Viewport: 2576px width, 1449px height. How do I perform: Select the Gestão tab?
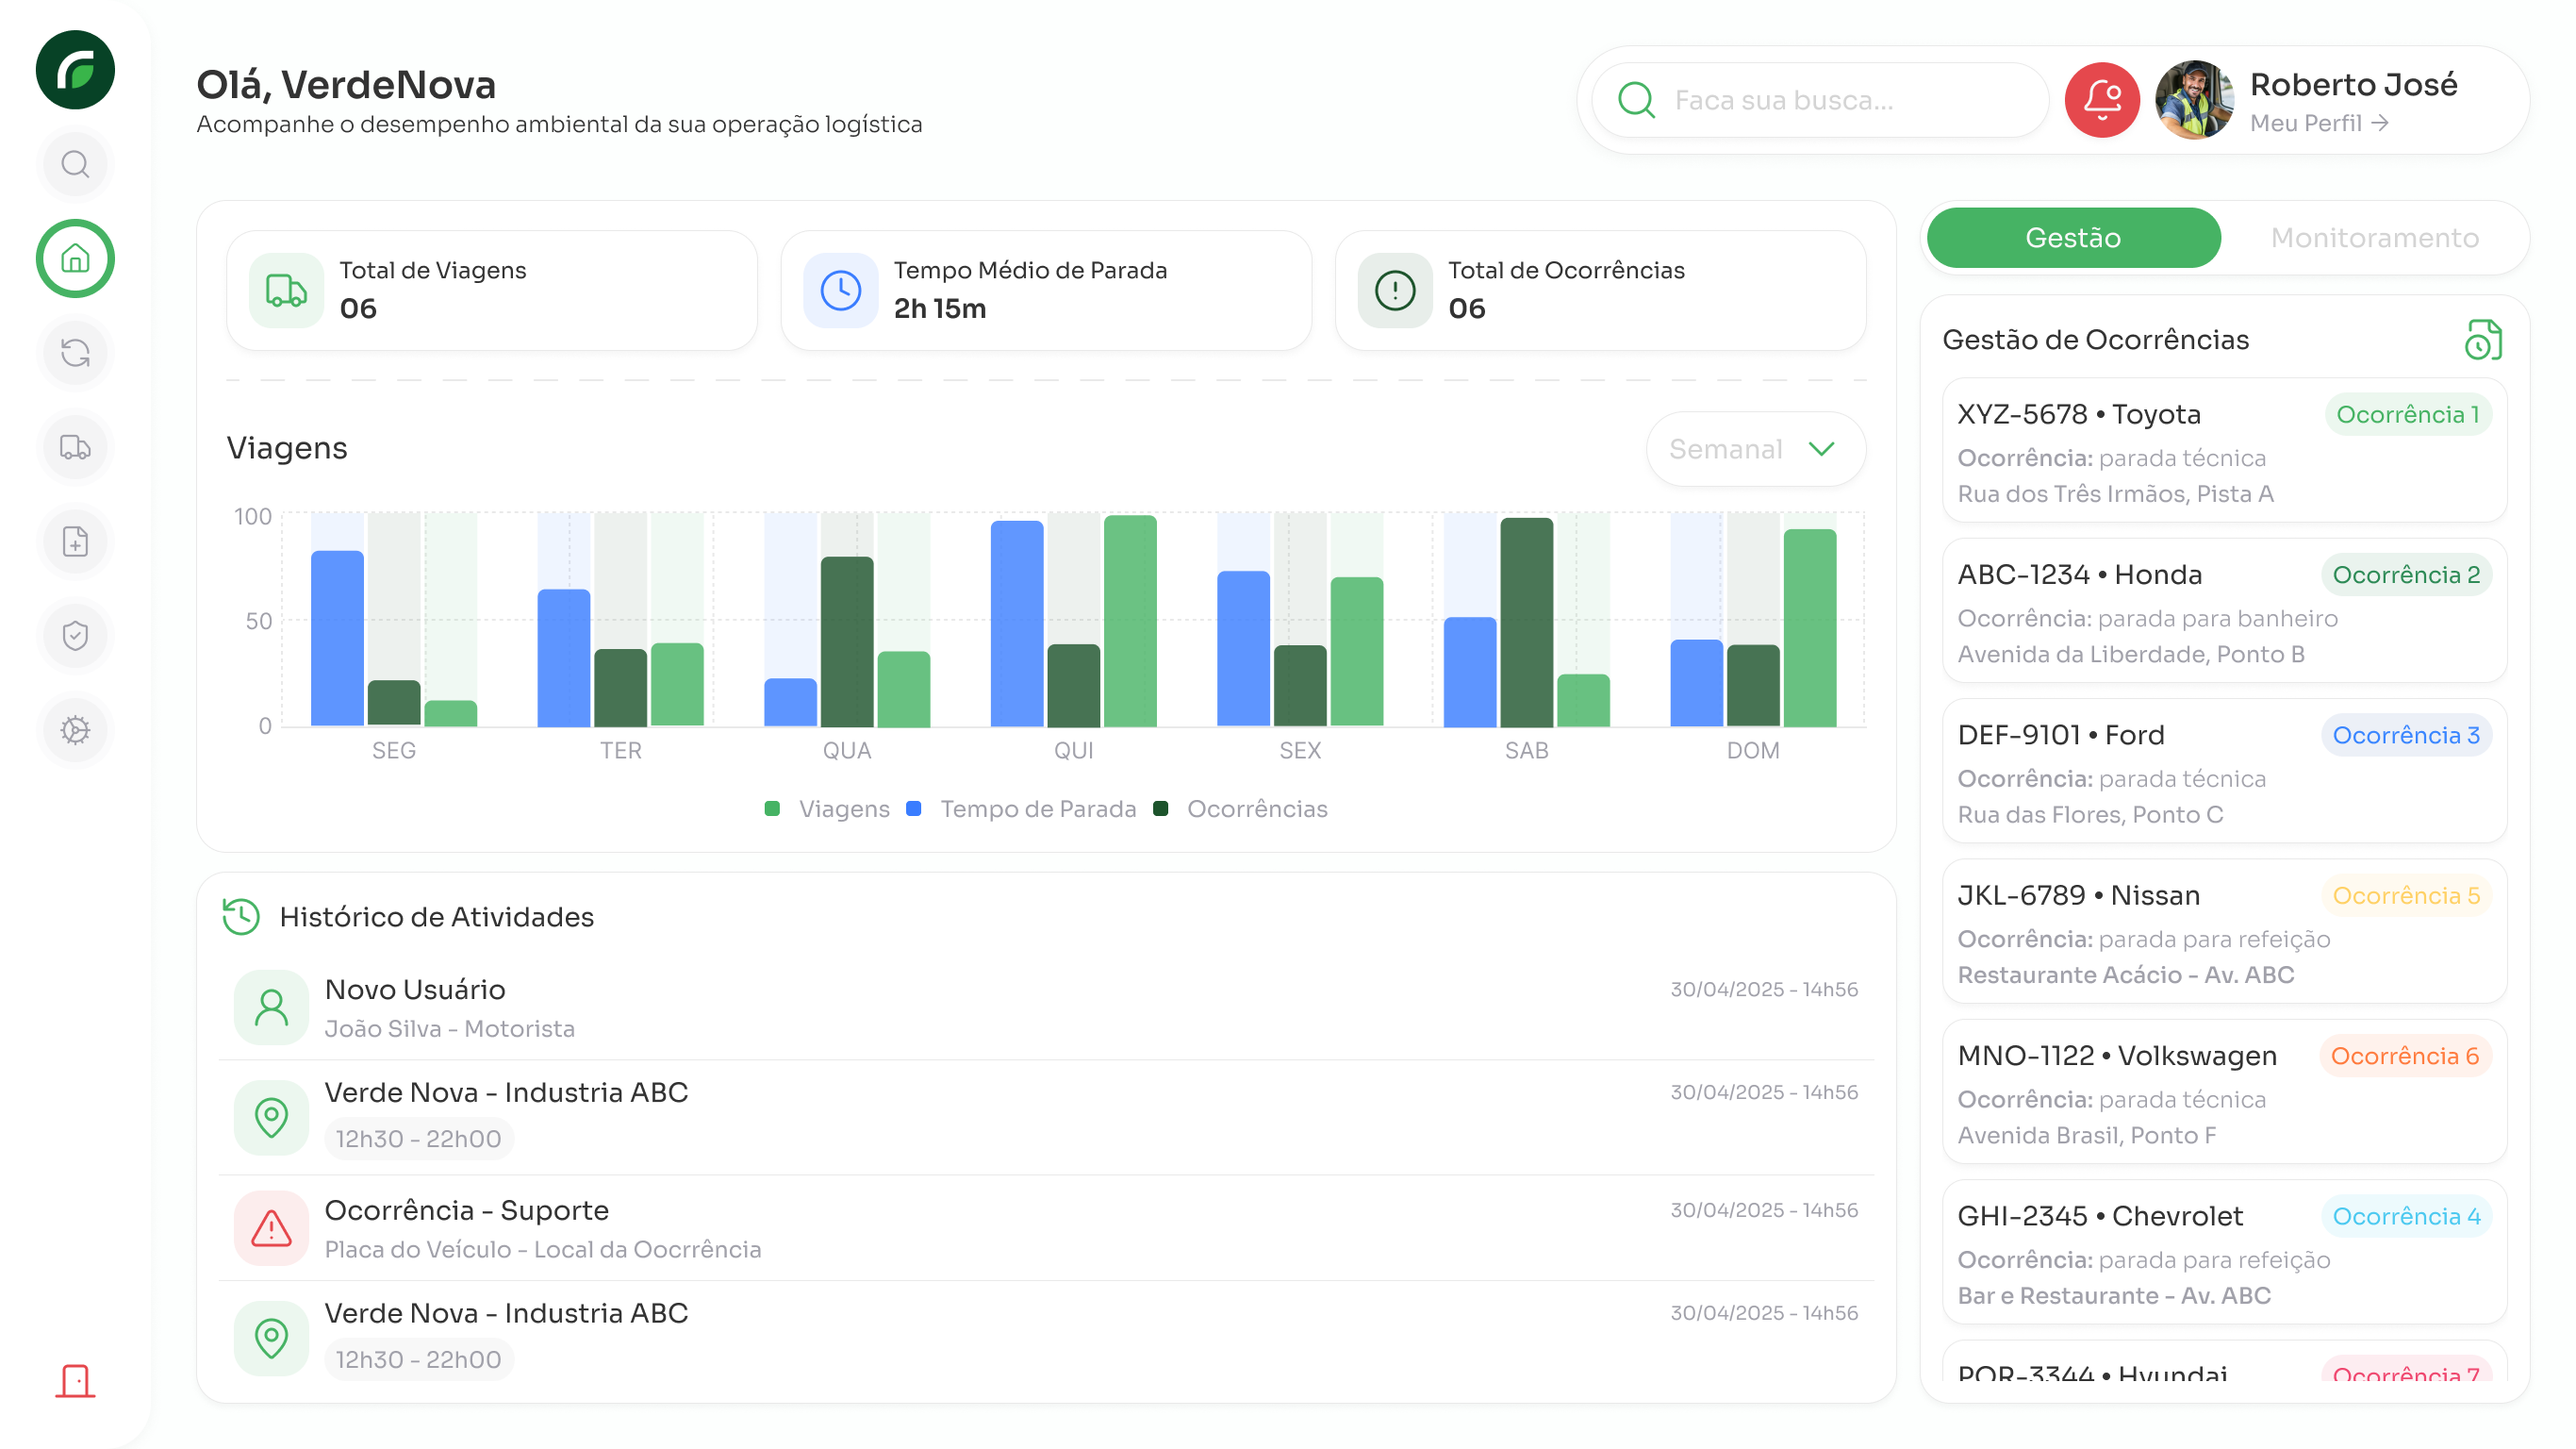click(2073, 238)
